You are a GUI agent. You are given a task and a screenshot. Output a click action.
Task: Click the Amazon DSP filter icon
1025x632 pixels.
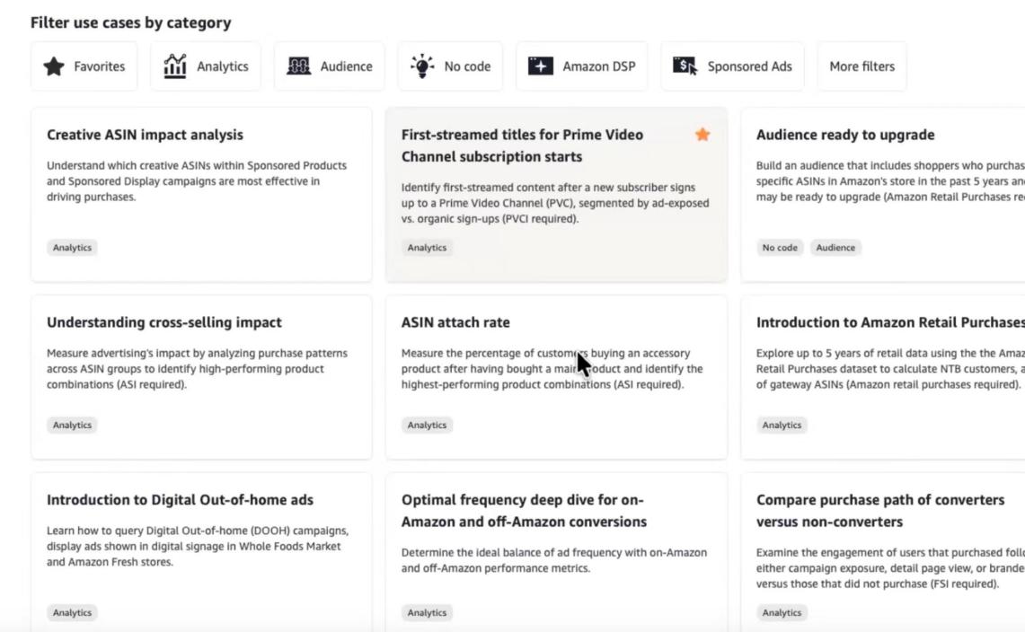click(x=541, y=66)
